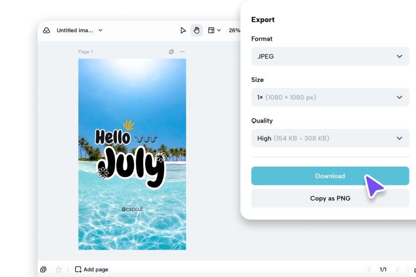Image resolution: width=416 pixels, height=277 pixels.
Task: Duplicate Page 1 with the copy icon
Action: coord(171,51)
